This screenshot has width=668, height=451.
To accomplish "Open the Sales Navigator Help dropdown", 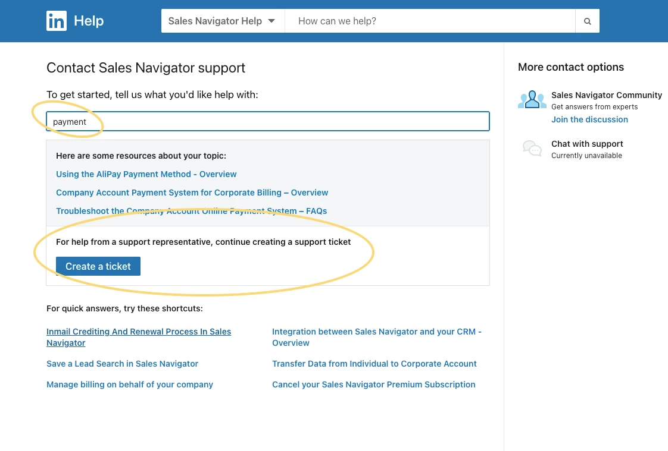I will pos(223,21).
